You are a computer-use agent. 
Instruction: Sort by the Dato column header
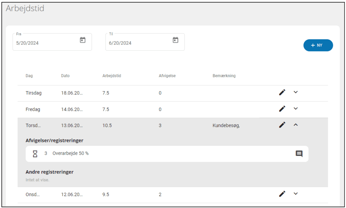pyautogui.click(x=65, y=76)
